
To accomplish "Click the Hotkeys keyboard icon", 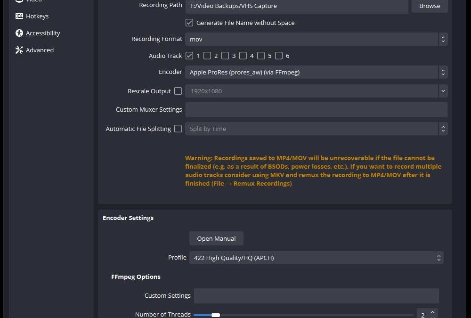I will tap(19, 16).
